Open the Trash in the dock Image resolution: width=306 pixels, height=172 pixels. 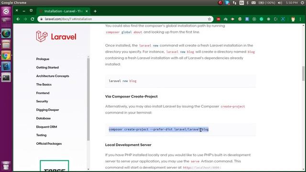point(6,165)
